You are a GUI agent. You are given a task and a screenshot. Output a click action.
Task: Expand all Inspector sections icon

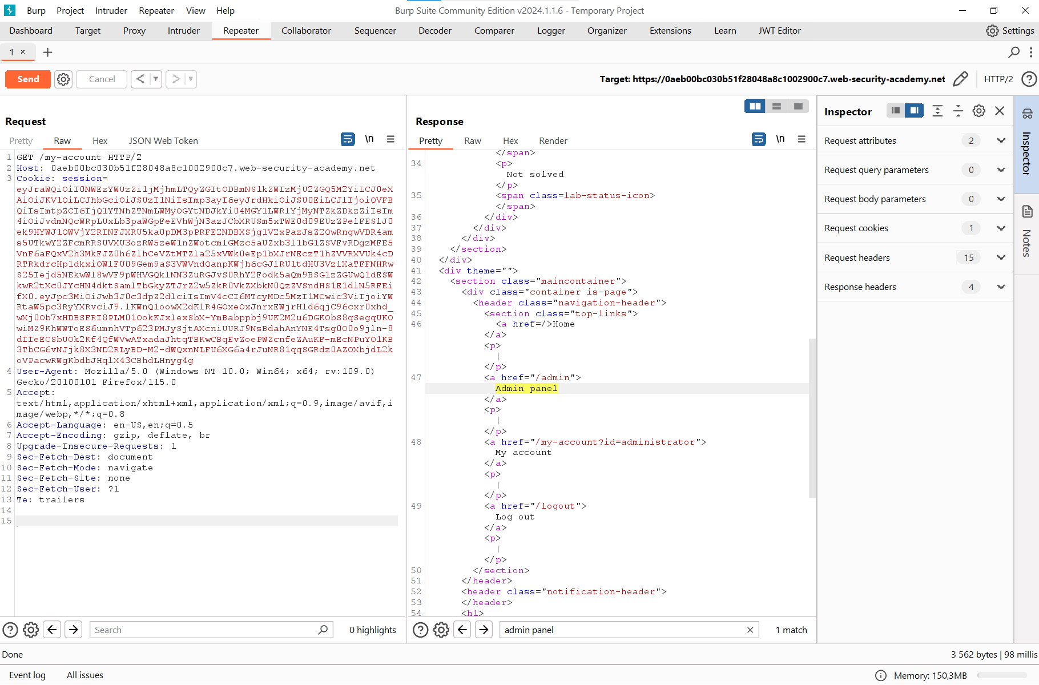click(x=937, y=111)
